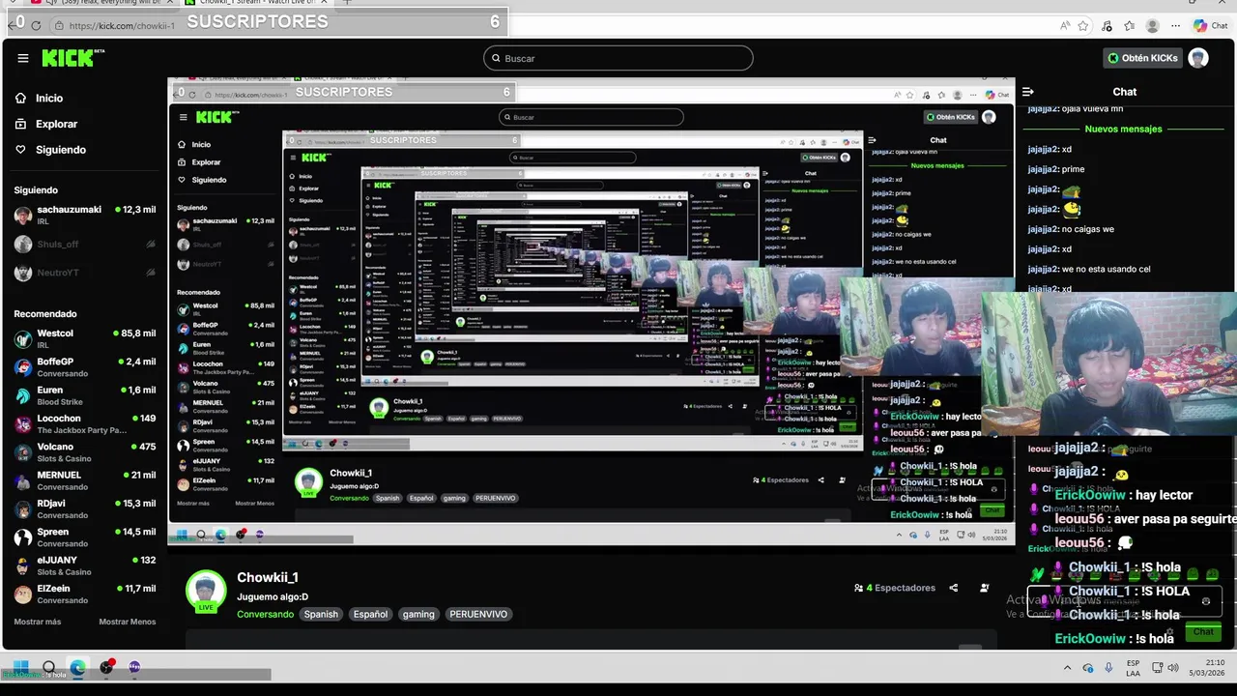The height and width of the screenshot is (696, 1237).
Task: Select the gaming tag
Action: pos(418,614)
